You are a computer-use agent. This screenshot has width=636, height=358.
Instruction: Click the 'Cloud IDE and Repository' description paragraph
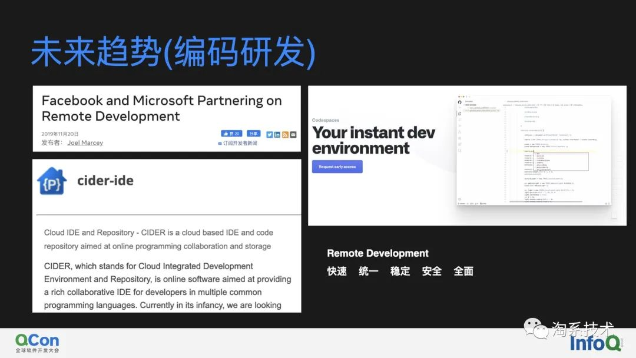point(158,239)
